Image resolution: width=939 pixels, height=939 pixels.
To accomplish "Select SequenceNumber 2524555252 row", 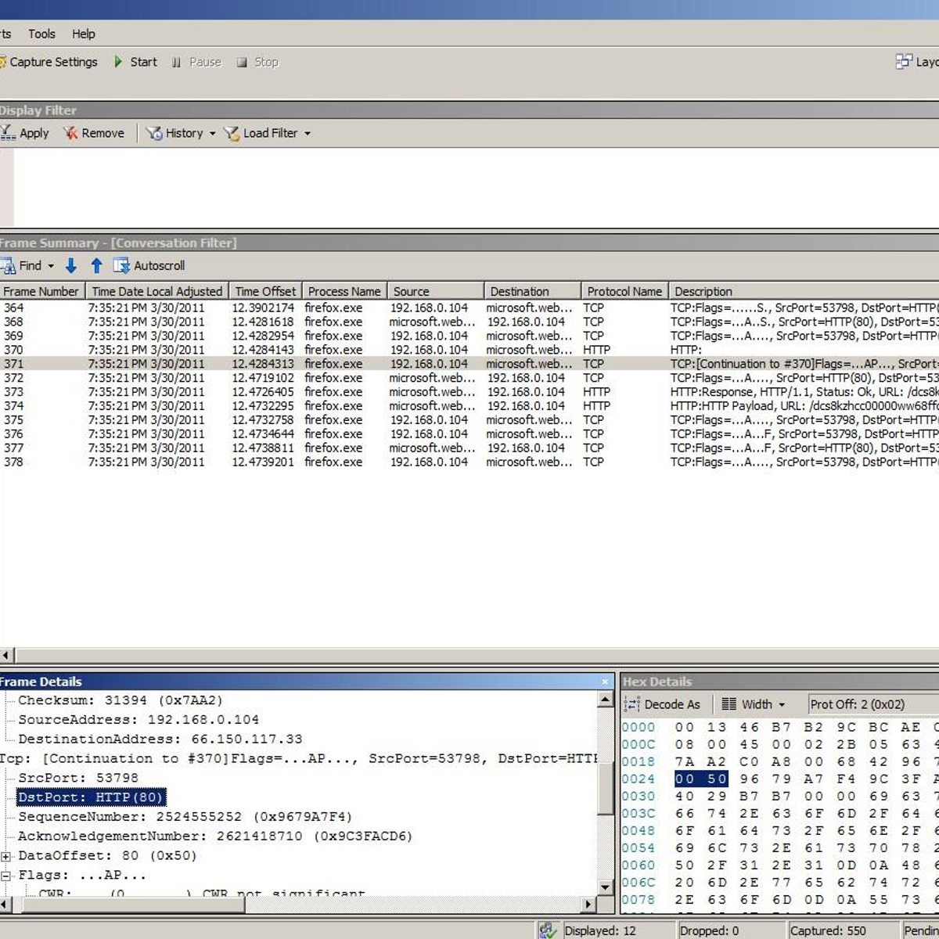I will [185, 817].
